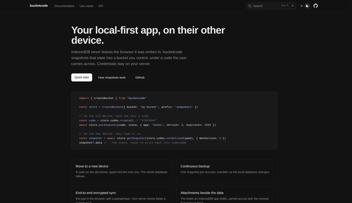Click the 'On the new device' comment
Viewport: 352px width, 203px height.
point(110,134)
